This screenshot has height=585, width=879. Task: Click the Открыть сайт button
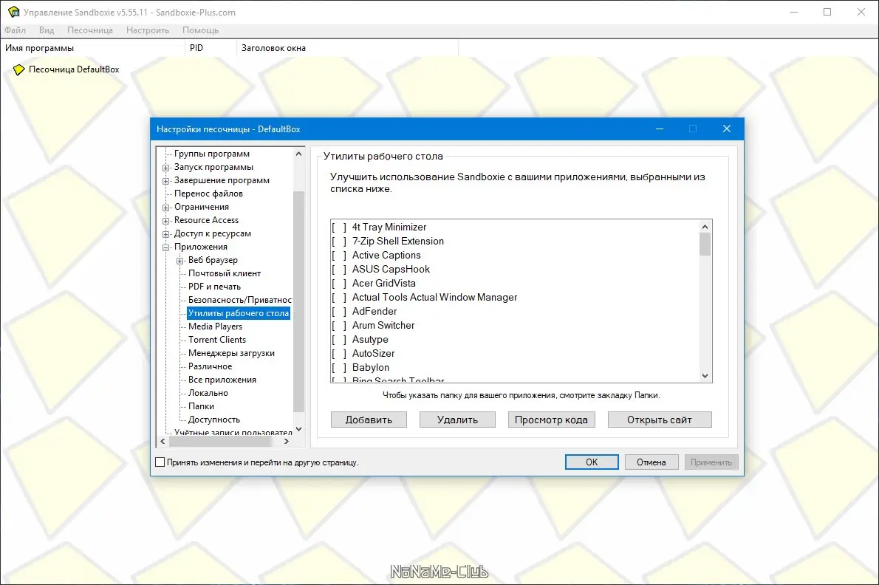pos(659,420)
